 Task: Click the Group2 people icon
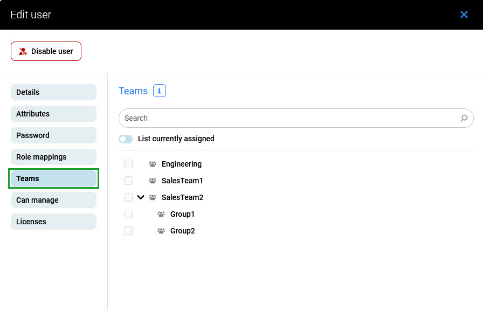click(161, 231)
